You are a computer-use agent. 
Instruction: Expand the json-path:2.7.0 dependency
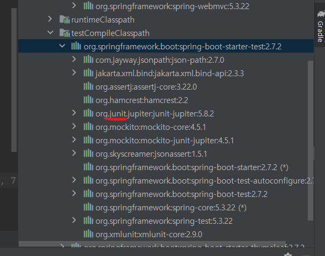click(74, 60)
